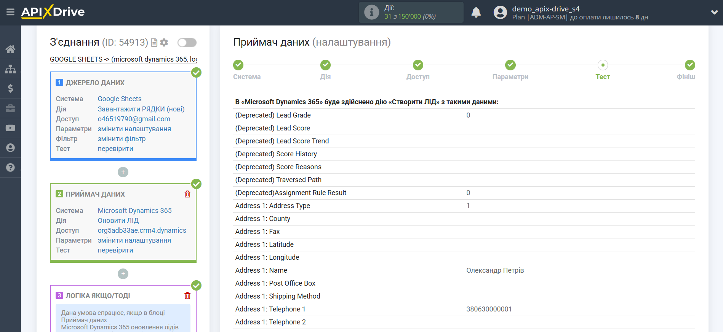Click змінити фільтр link
Image resolution: width=723 pixels, height=332 pixels.
(122, 139)
